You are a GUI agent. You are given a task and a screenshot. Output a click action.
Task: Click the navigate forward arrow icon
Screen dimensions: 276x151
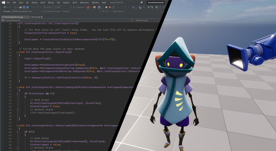[x=10, y=7]
